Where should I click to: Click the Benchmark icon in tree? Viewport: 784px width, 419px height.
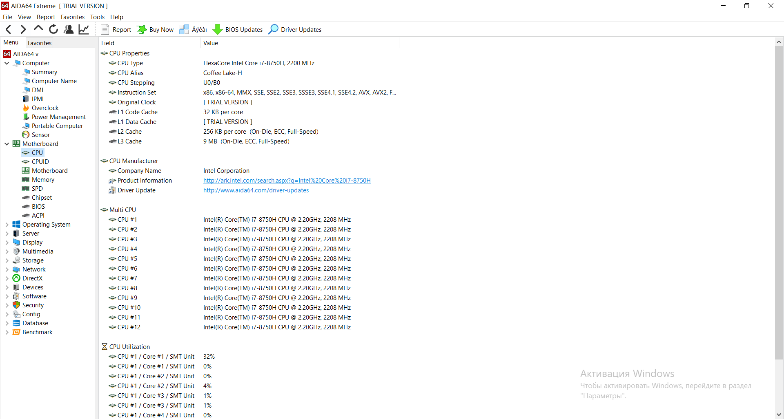click(16, 332)
